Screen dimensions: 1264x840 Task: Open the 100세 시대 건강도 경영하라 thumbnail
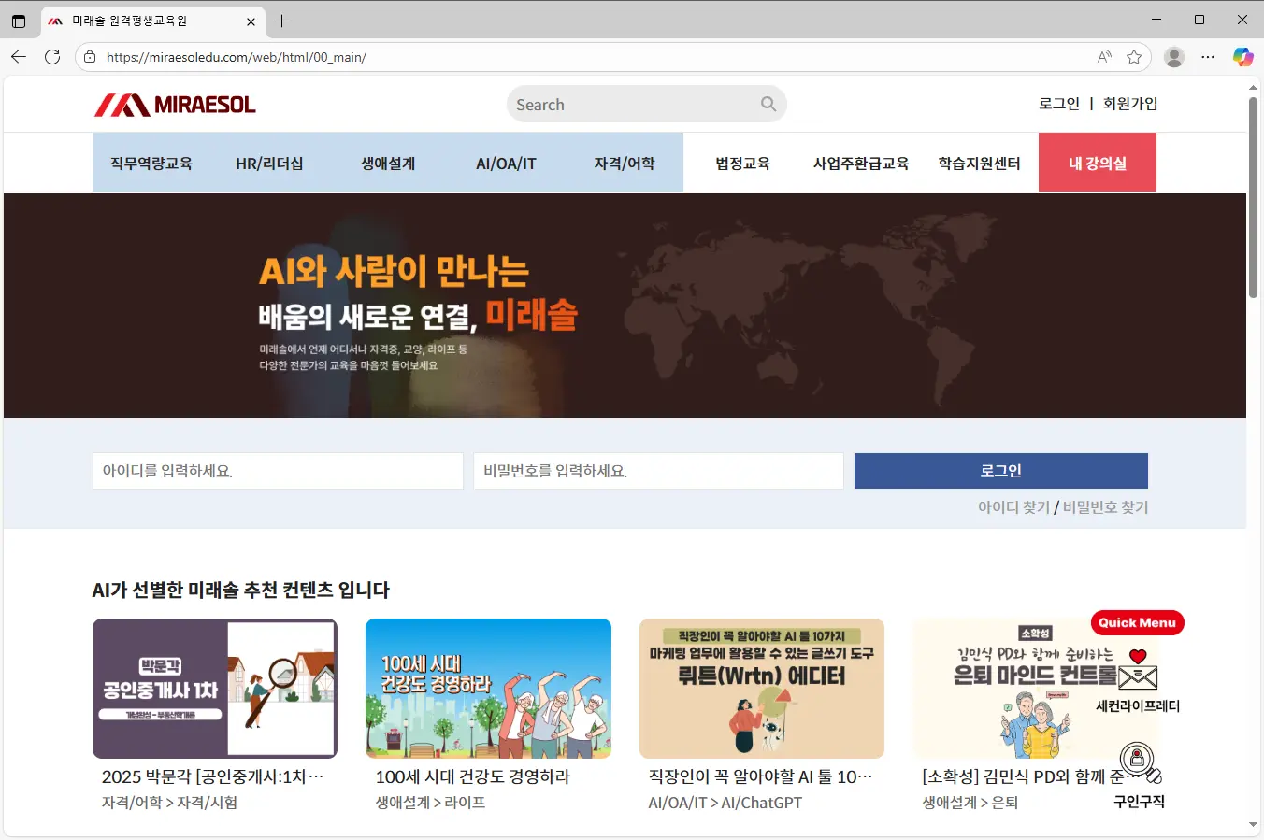488,689
